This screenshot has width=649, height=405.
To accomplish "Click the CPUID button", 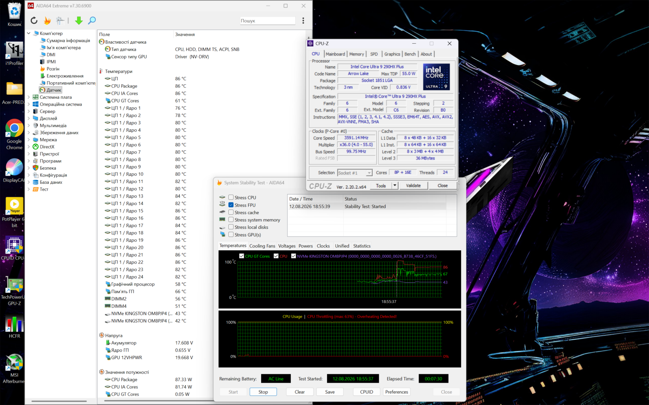I will 367,392.
